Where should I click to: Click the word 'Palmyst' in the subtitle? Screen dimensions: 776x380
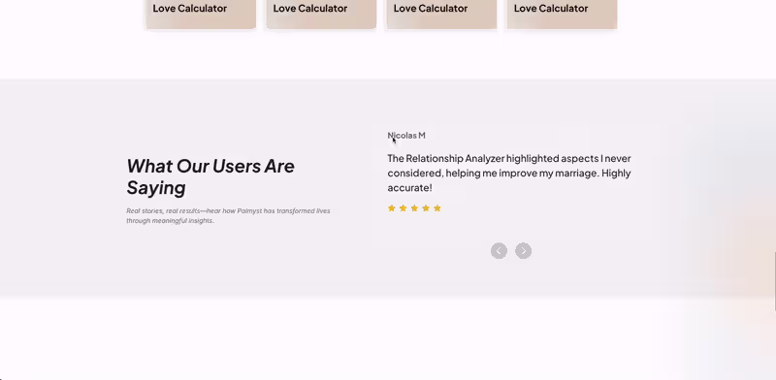tap(249, 210)
